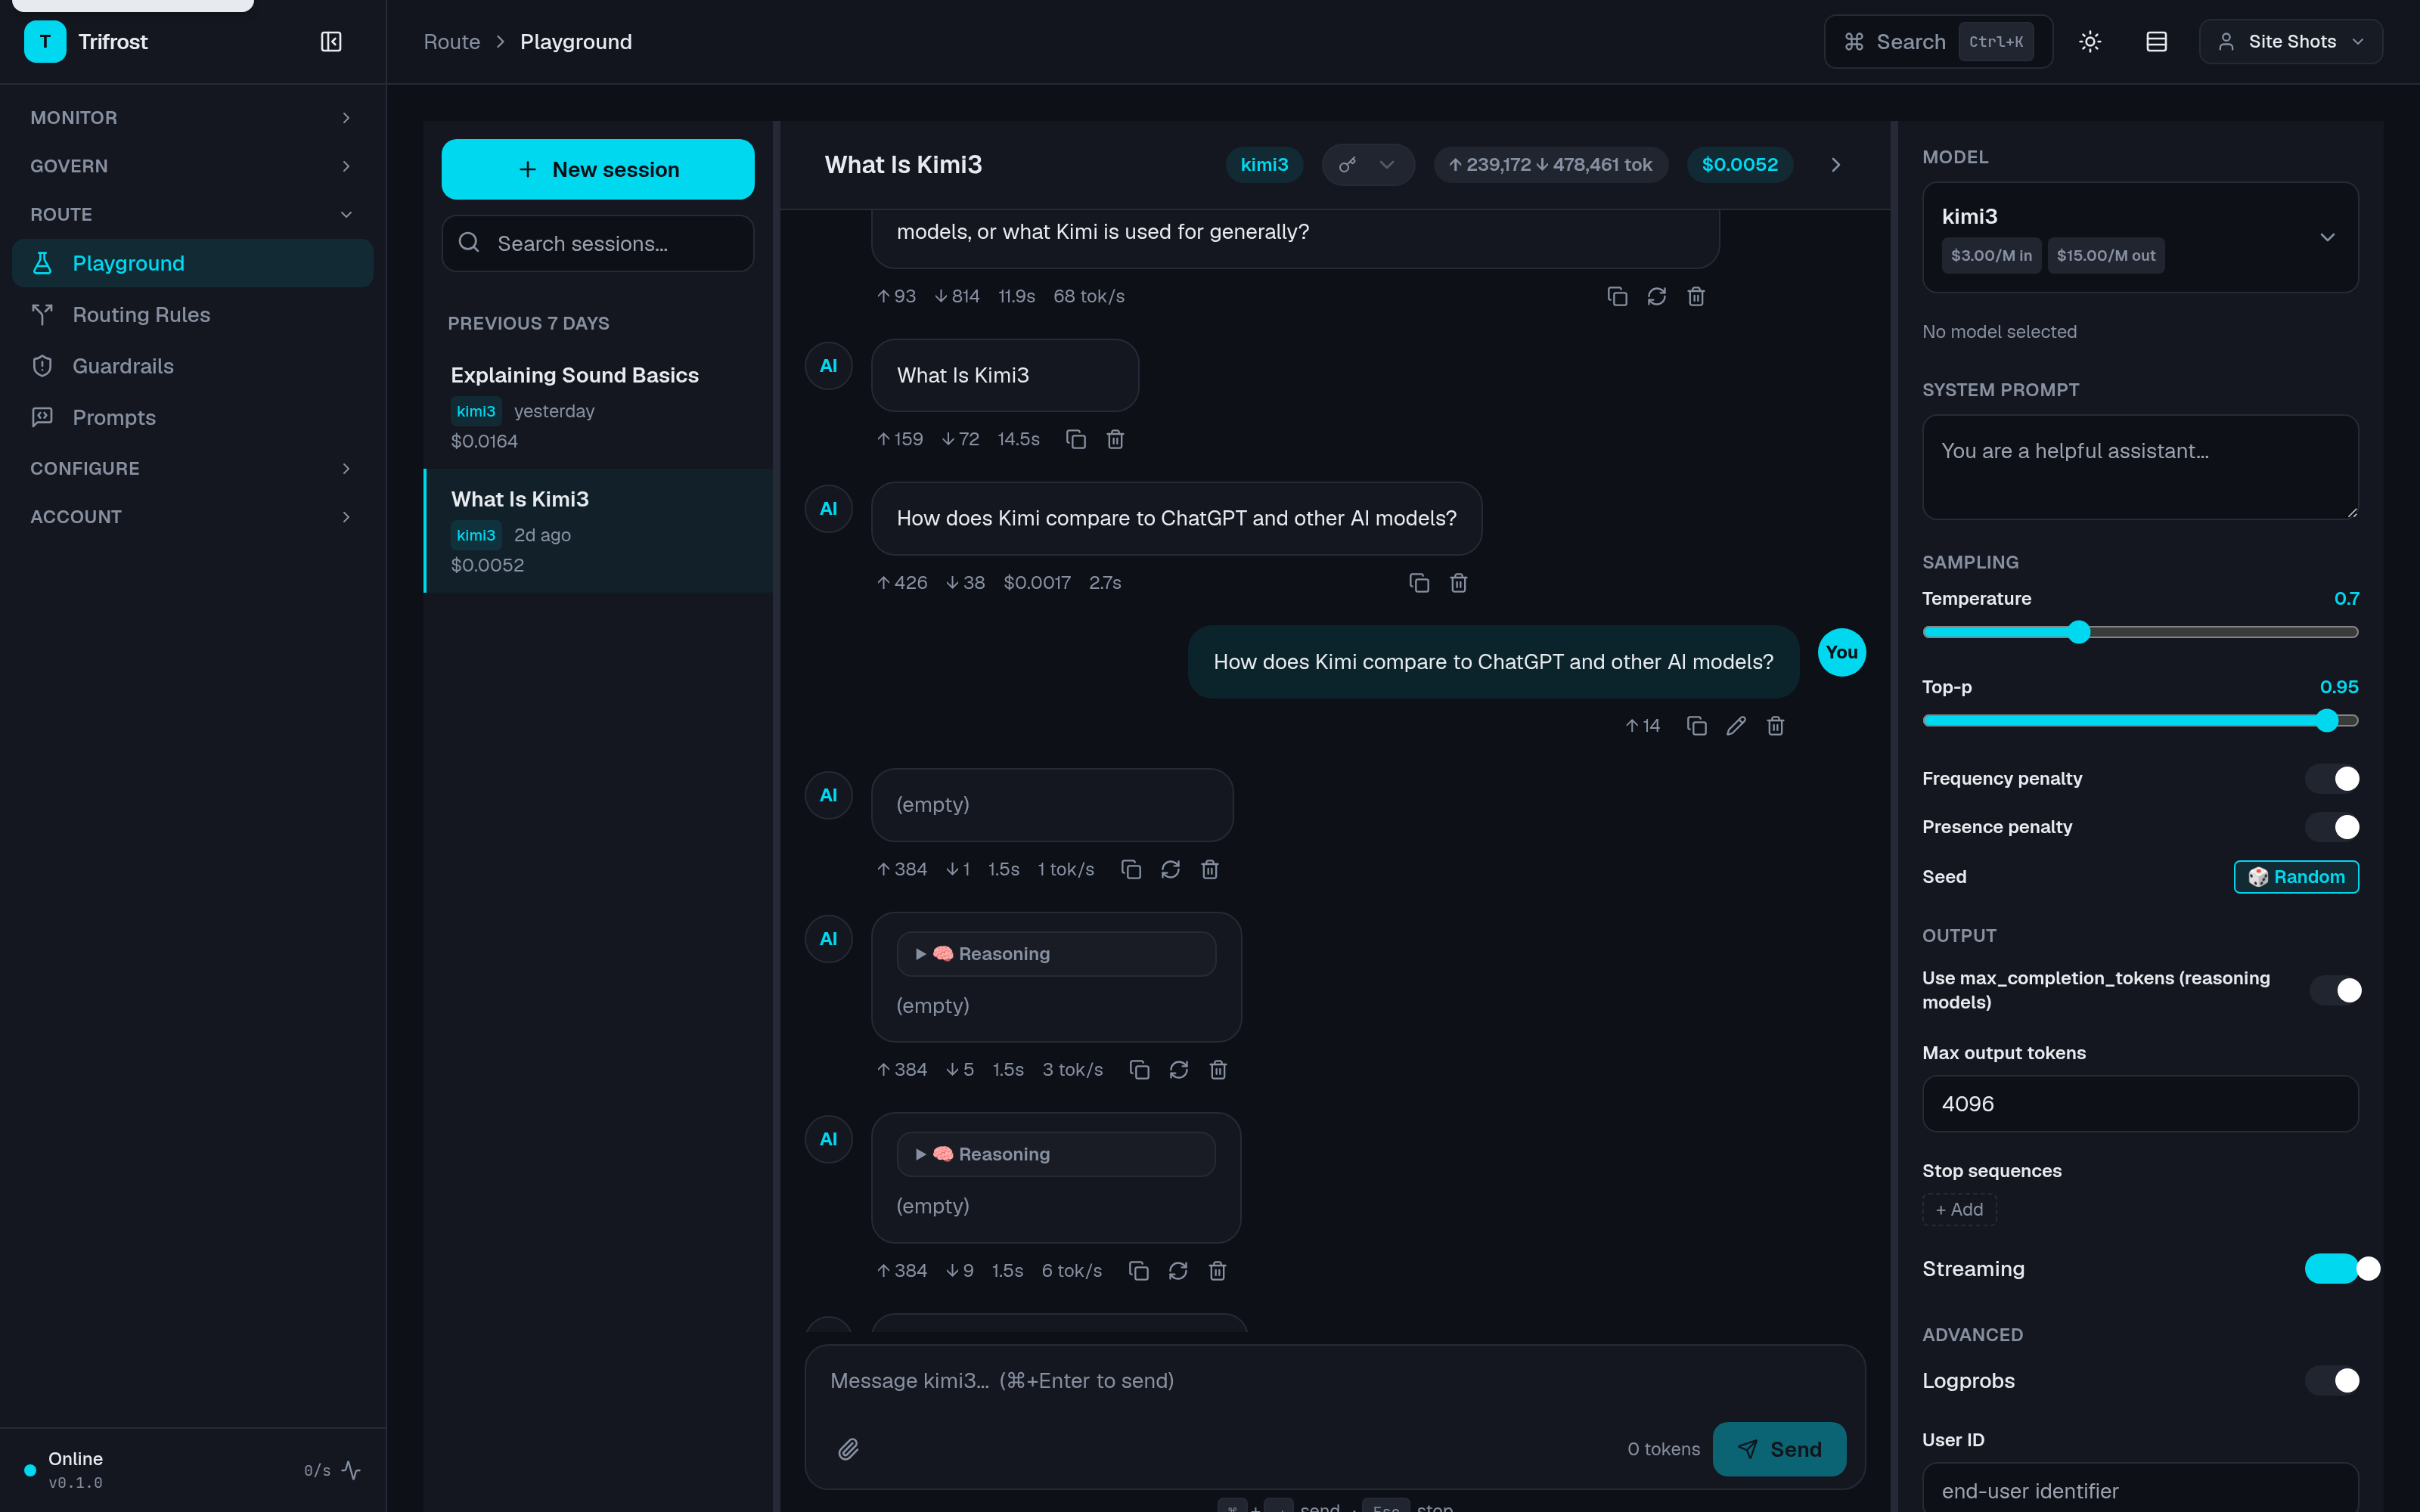Screen dimensions: 2420x1512
Task: Toggle light theme sun icon
Action: coord(2090,41)
